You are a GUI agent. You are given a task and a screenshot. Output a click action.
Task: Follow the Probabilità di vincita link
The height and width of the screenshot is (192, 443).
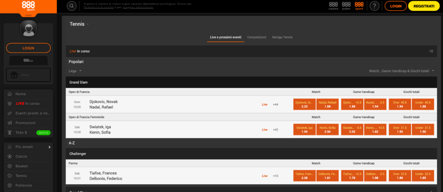coord(99,7)
